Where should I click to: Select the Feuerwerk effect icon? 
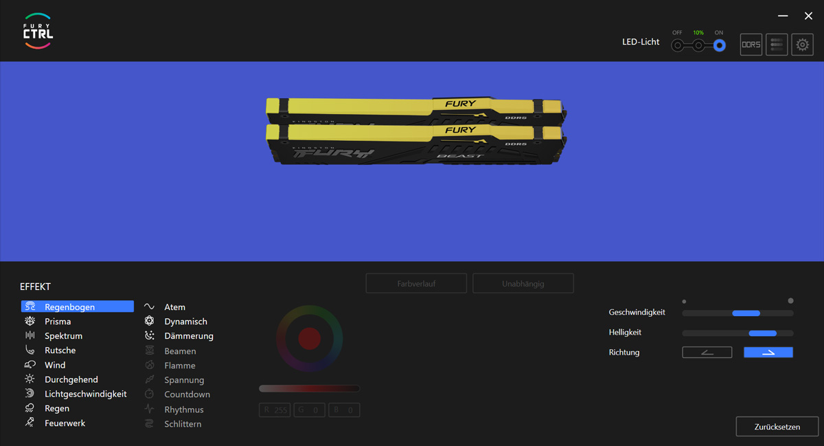(x=30, y=423)
